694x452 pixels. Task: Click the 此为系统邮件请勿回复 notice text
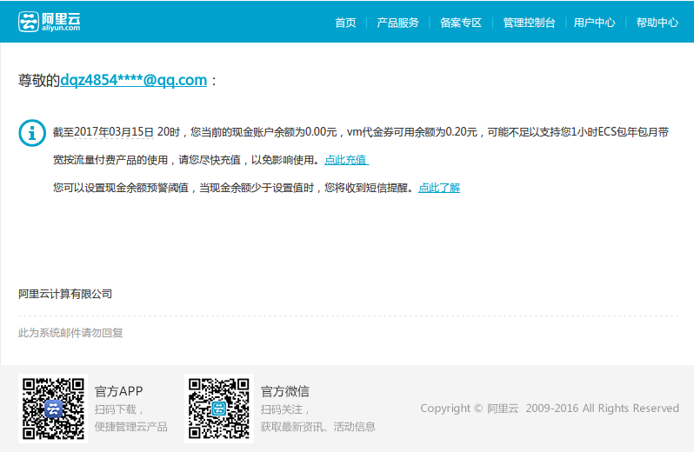coord(70,333)
